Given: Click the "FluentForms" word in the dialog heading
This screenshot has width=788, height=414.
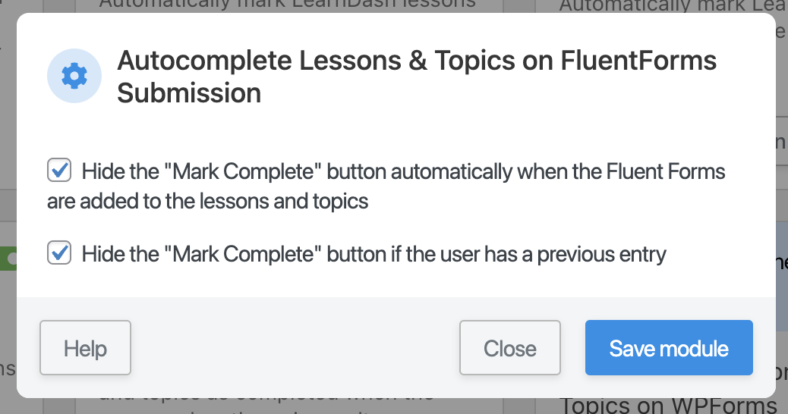Looking at the screenshot, I should [639, 61].
